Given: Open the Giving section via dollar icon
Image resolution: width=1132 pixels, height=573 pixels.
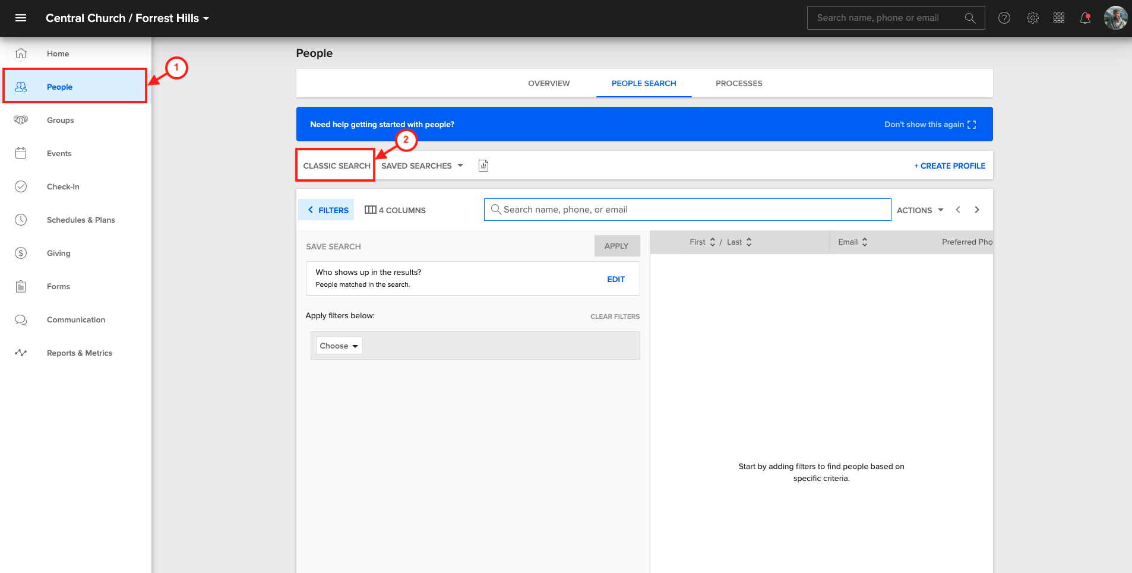Looking at the screenshot, I should (21, 253).
